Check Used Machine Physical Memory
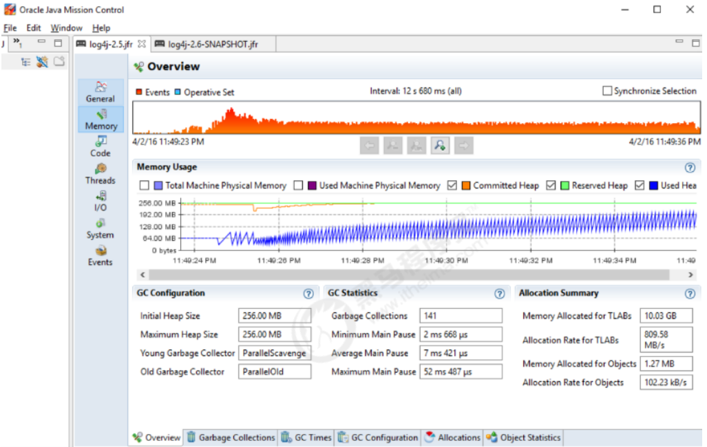 point(298,185)
